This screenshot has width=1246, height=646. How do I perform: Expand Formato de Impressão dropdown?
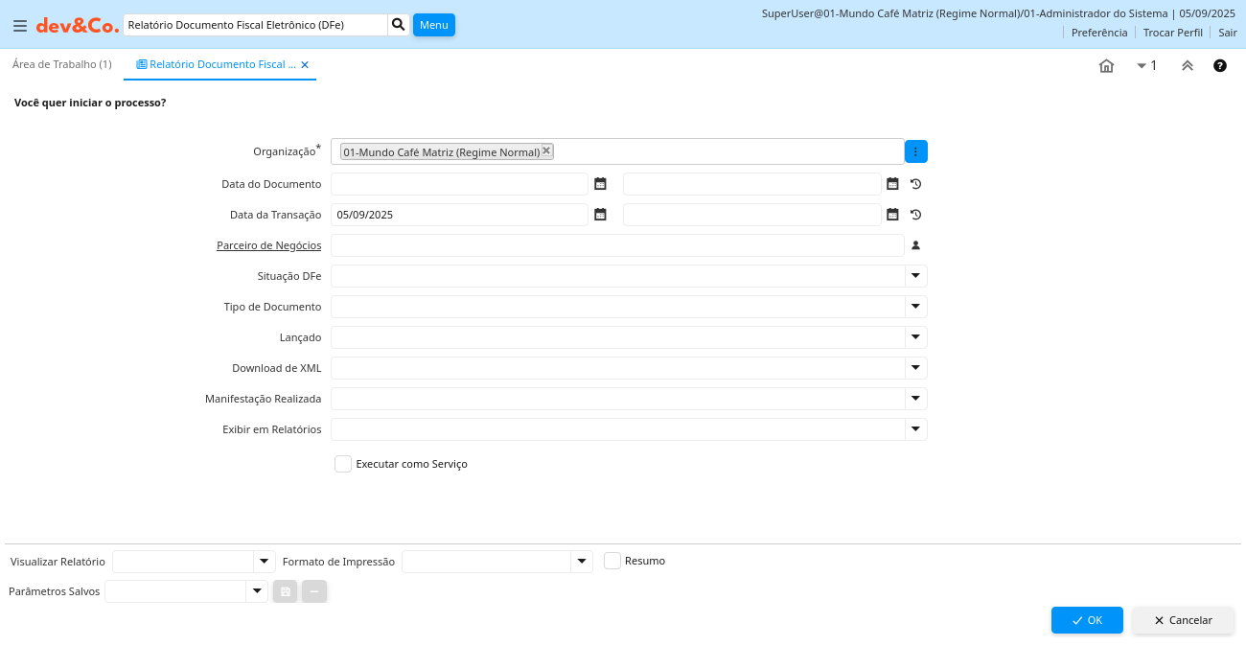click(581, 562)
